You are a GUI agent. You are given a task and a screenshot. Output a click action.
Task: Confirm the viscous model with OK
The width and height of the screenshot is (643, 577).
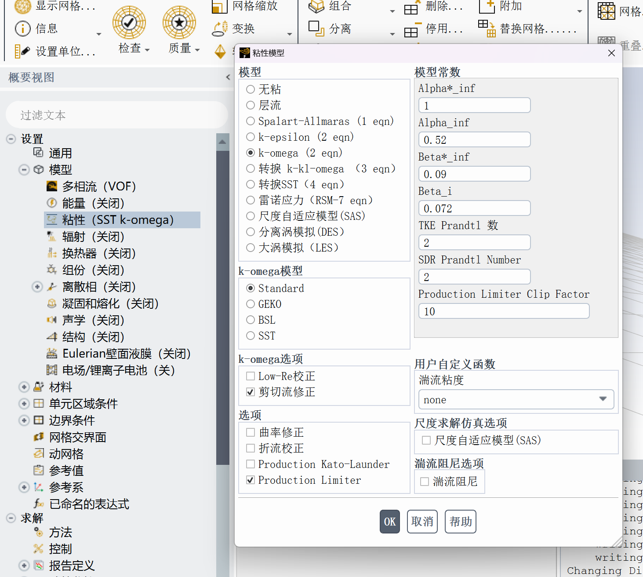pos(390,522)
